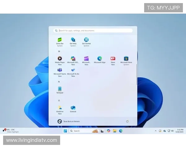Viewport: 186px width, 148px height.
Task: Launch Media Player
Action: pyautogui.click(x=60, y=59)
